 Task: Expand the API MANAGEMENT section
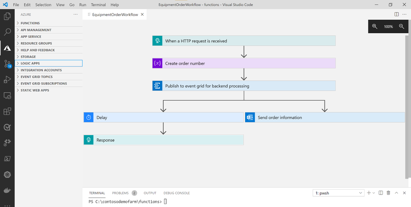tap(49, 30)
